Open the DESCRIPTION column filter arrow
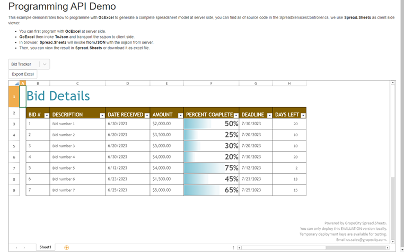404x252 pixels. pyautogui.click(x=102, y=116)
